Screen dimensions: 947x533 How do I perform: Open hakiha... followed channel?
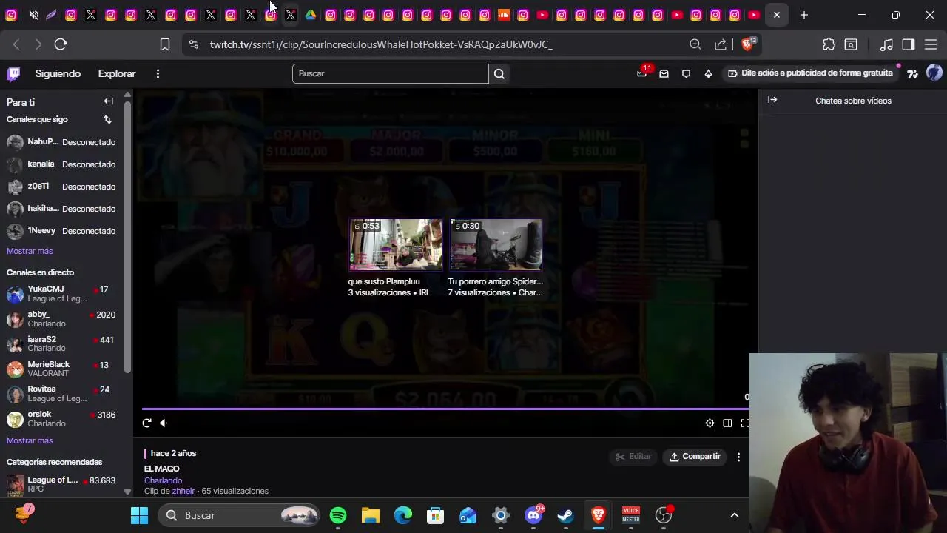[x=61, y=209]
